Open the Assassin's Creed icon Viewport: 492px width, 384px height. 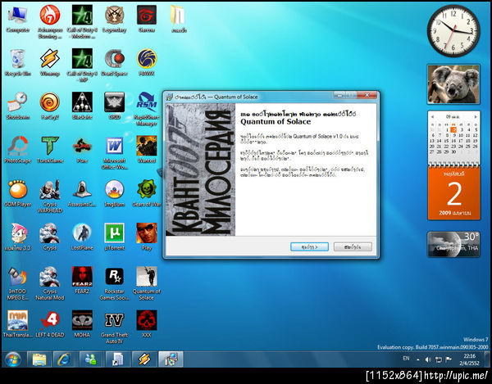[82, 193]
